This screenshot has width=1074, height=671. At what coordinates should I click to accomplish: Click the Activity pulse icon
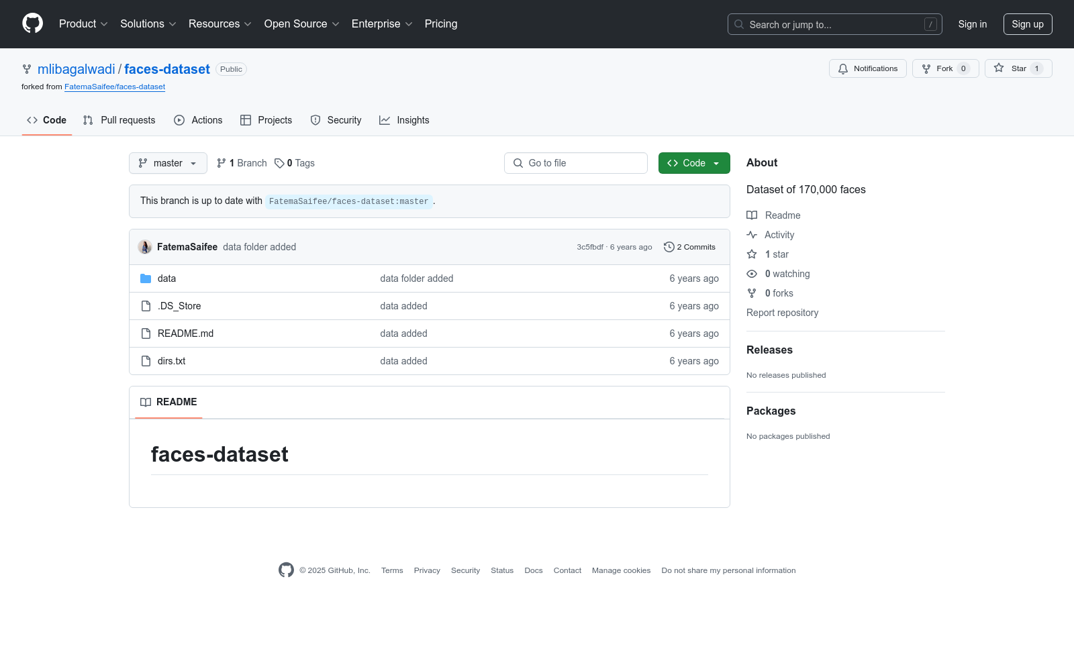point(752,235)
